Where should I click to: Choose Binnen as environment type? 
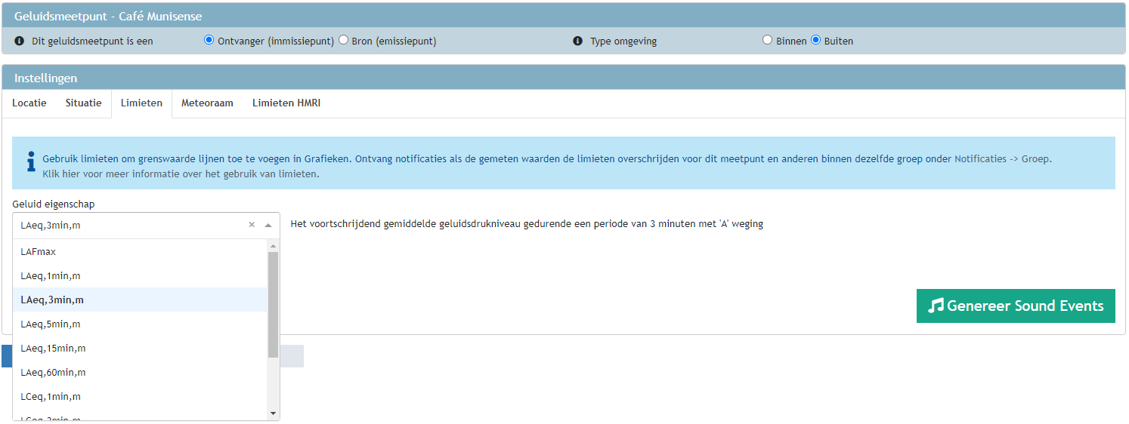[x=768, y=40]
